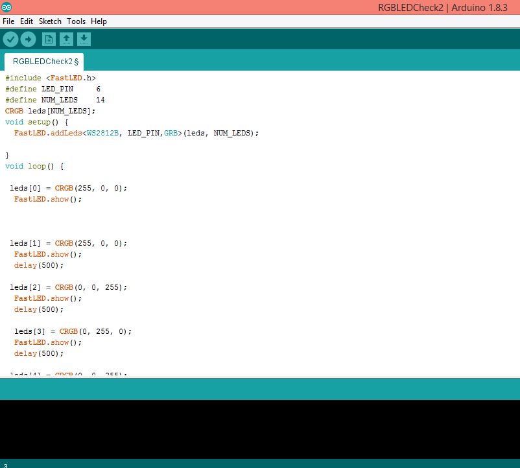Click the leds[1] = CRGB(255, 0, 0) line
Screen dimensions: 520x468
coord(68,243)
